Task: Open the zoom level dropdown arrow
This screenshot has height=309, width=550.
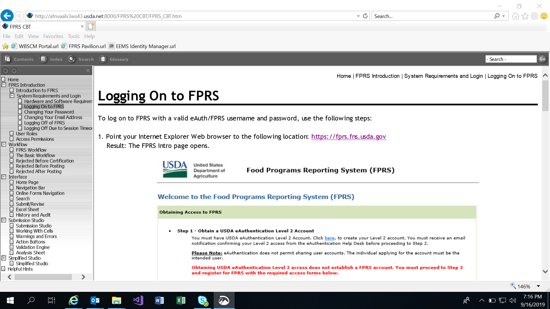Action: pyautogui.click(x=538, y=286)
